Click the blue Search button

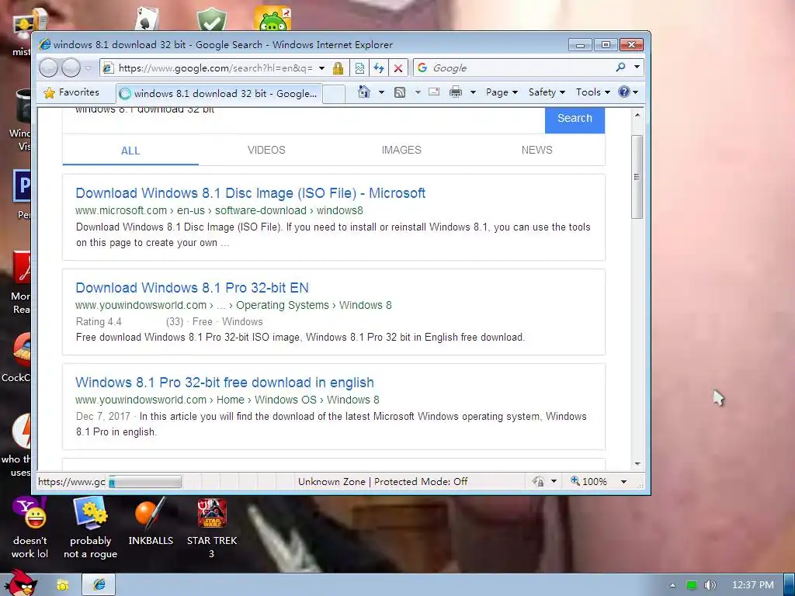575,119
